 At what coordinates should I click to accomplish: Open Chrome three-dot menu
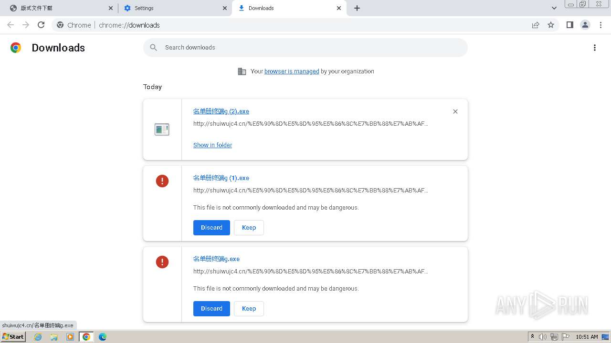click(600, 25)
